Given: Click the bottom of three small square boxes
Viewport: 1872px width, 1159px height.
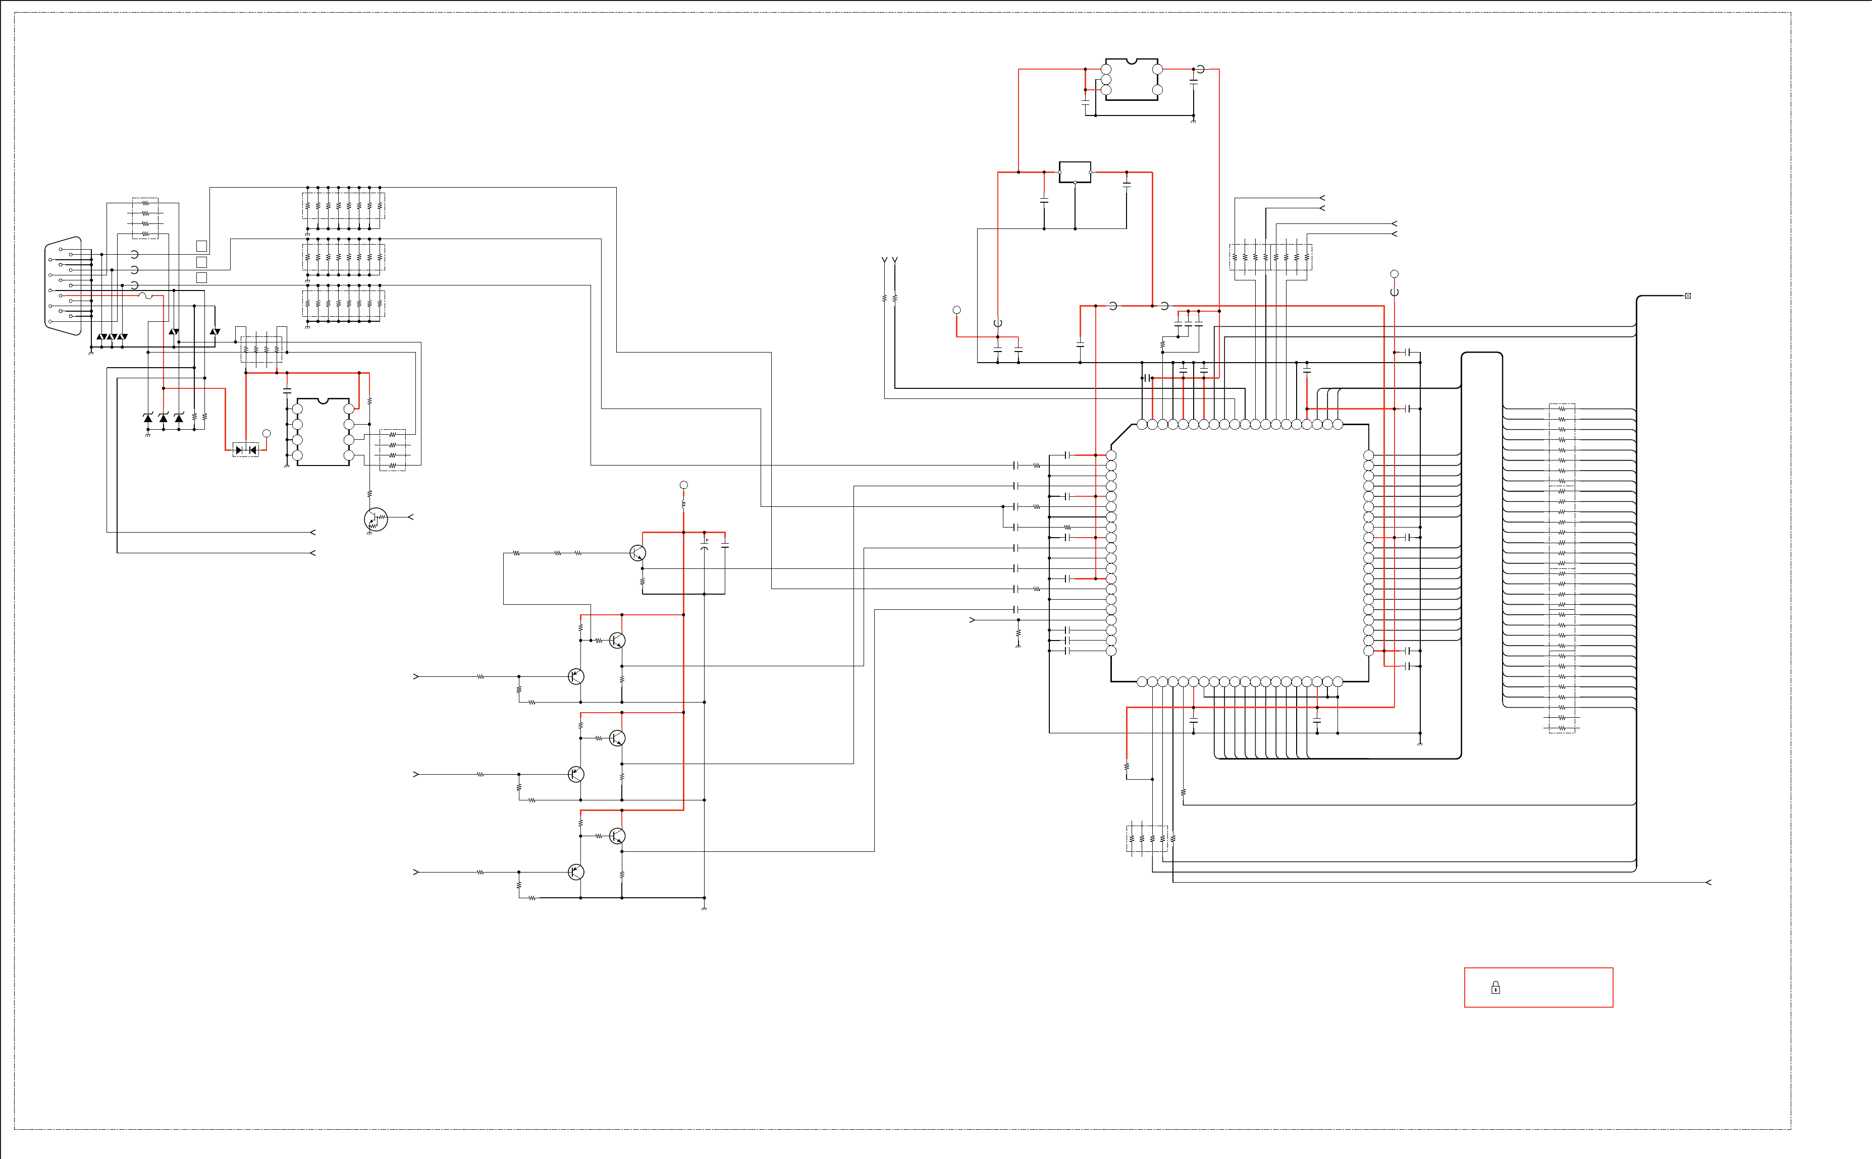Looking at the screenshot, I should tap(202, 277).
